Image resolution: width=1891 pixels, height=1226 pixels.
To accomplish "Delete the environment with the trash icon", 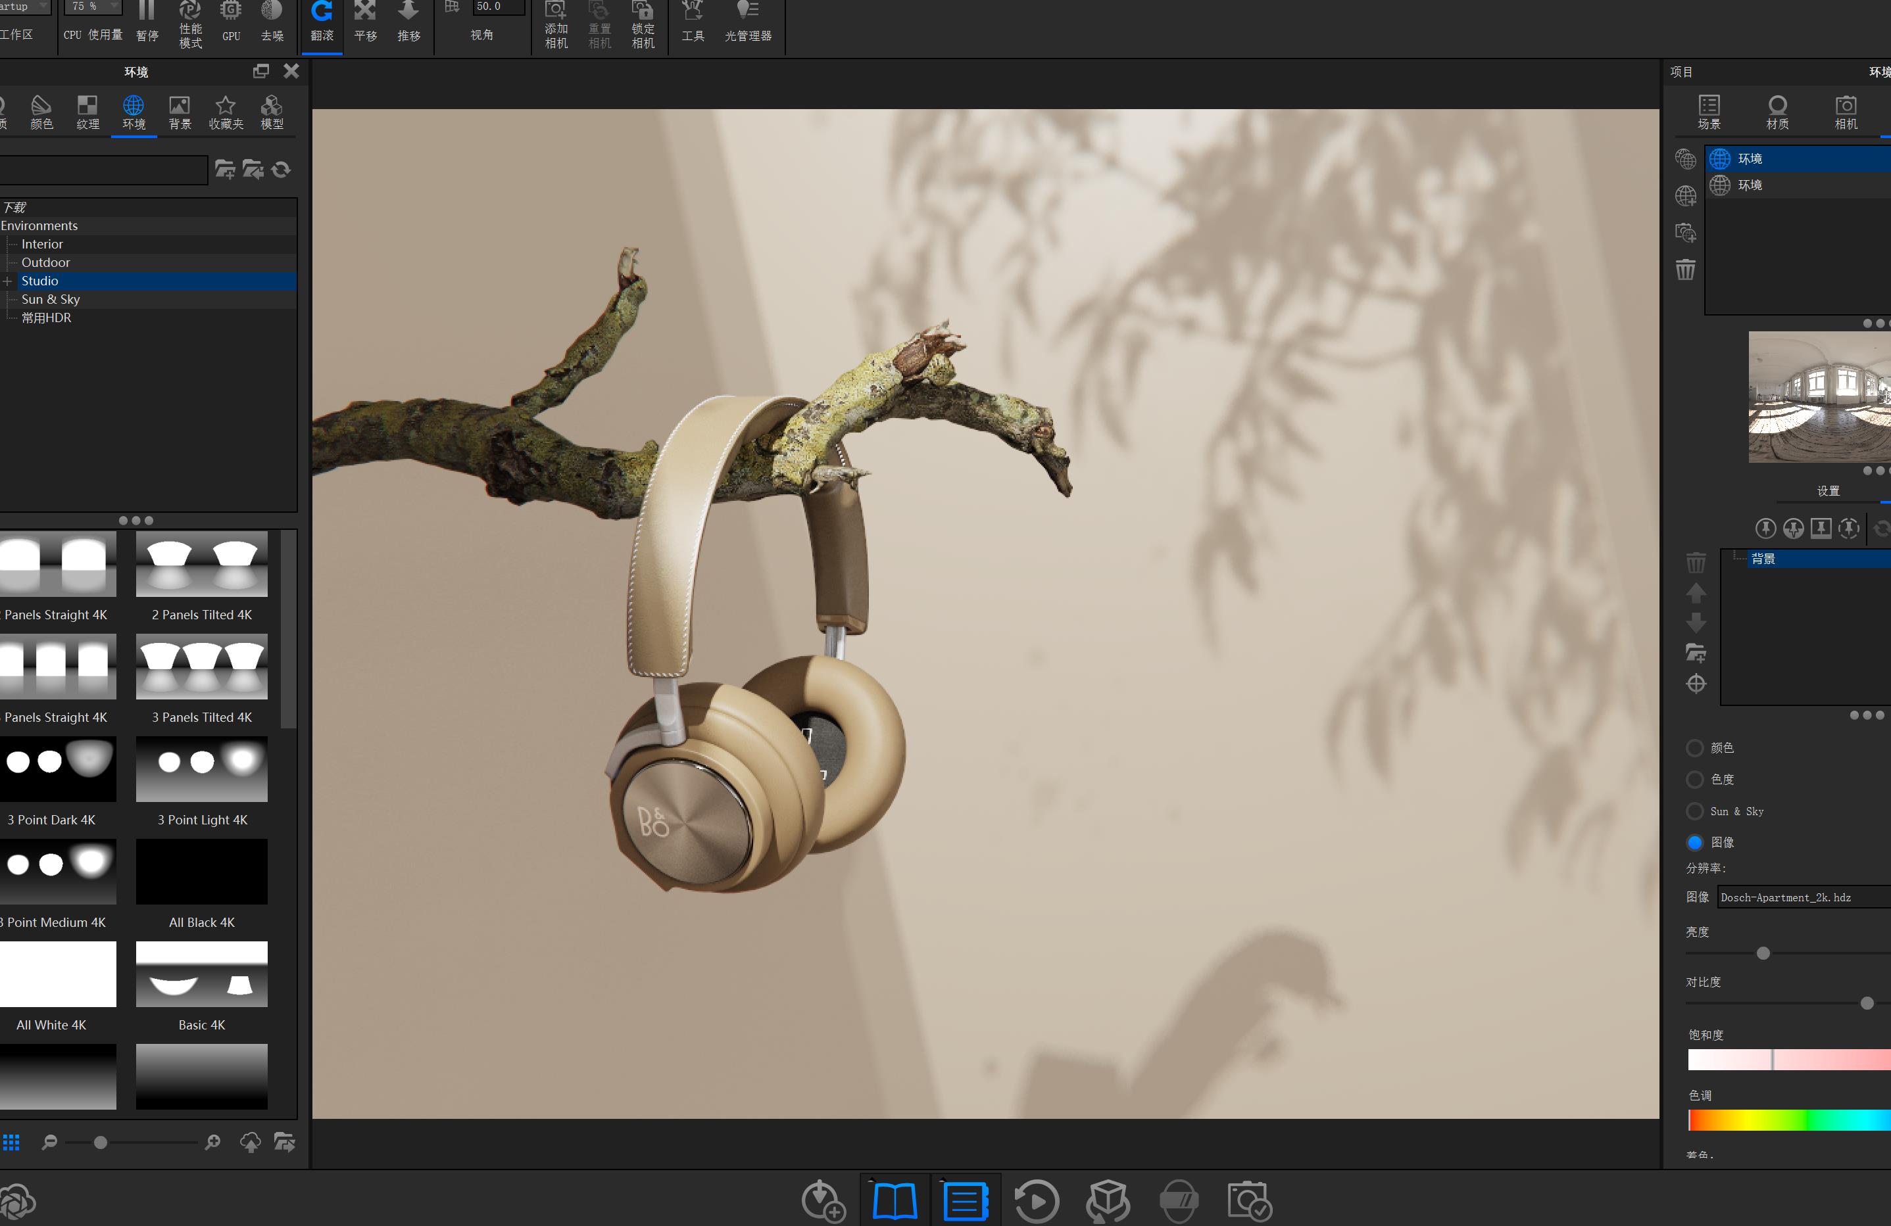I will point(1685,270).
